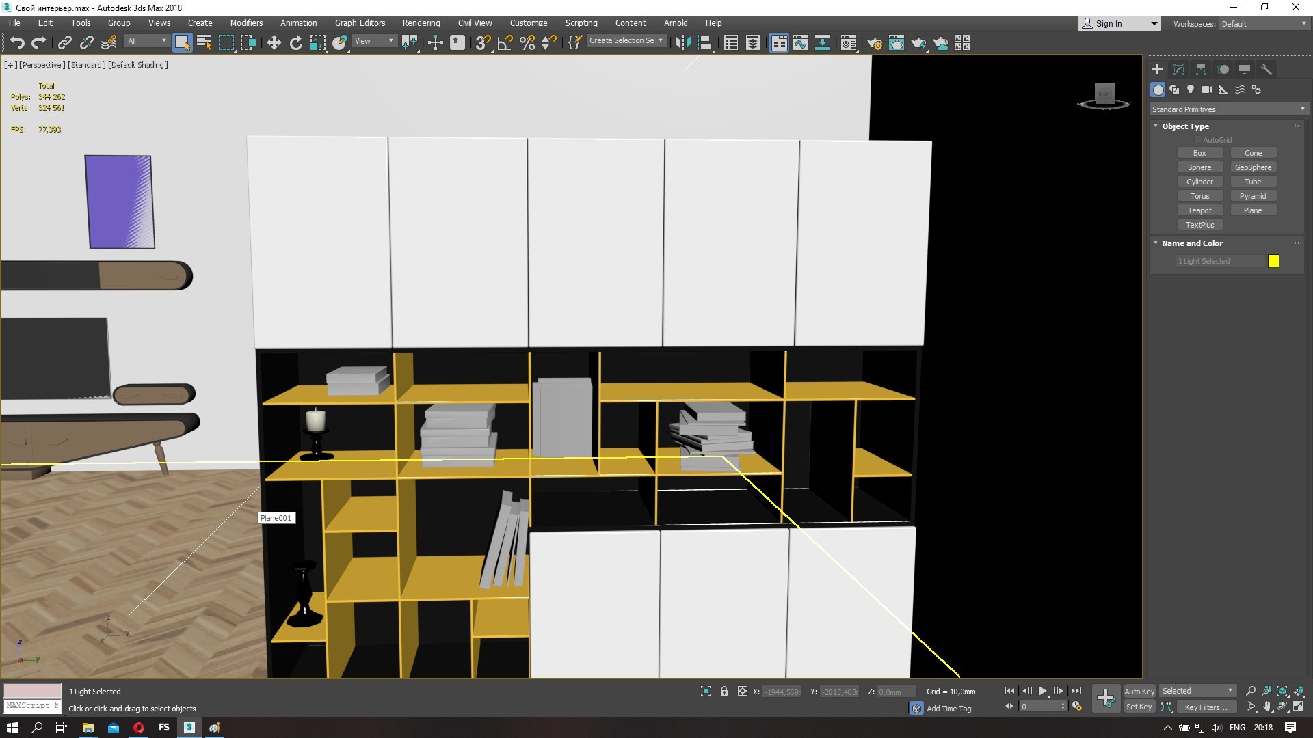Click the Mirror tool icon
This screenshot has width=1313, height=738.
coord(682,43)
